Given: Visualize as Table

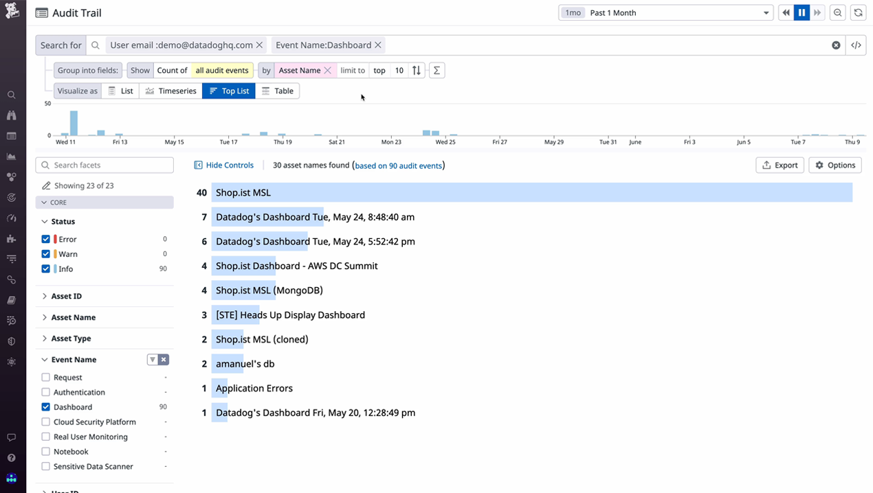Looking at the screenshot, I should 277,91.
